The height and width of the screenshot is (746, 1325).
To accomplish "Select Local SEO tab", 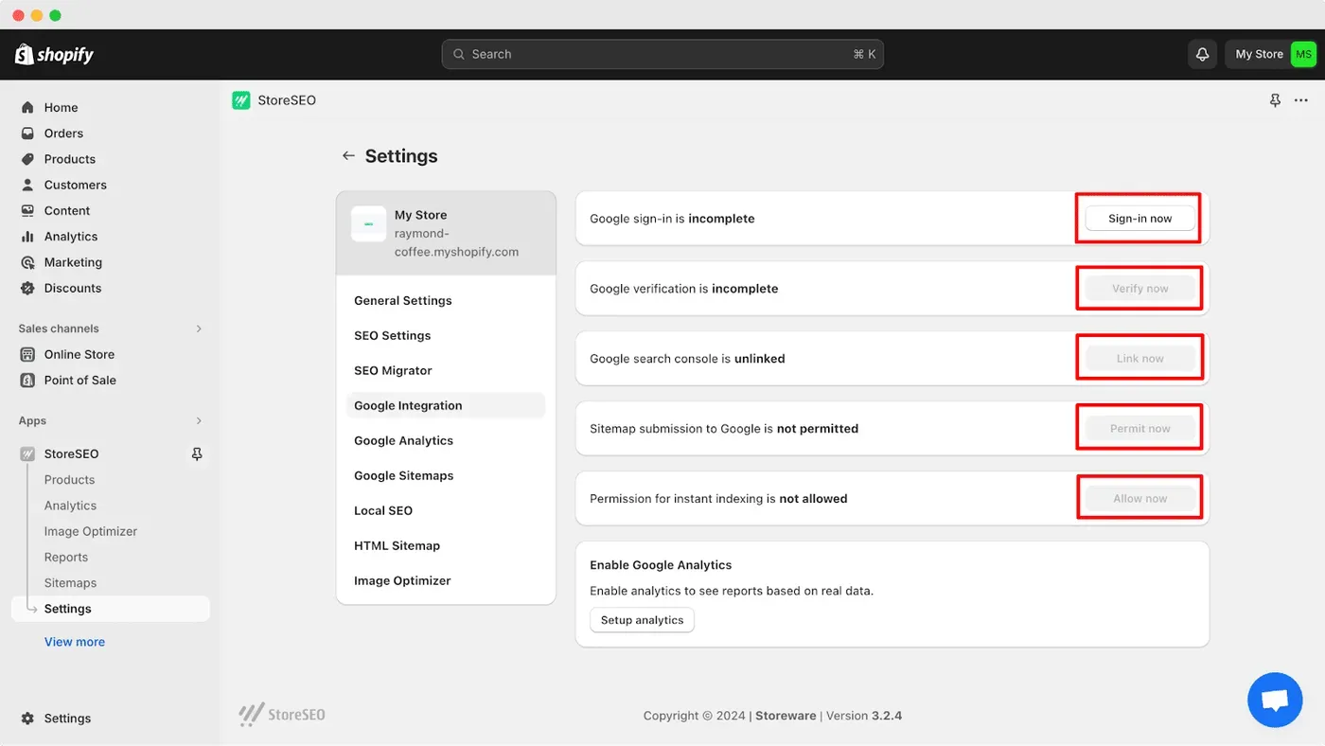I will click(x=446, y=510).
